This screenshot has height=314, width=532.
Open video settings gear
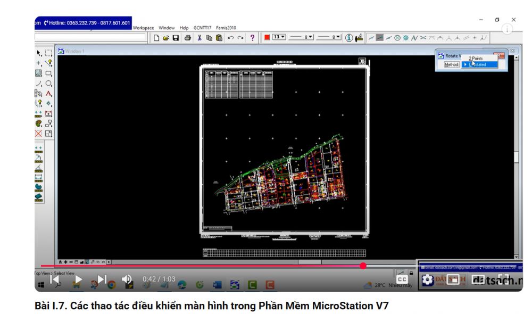pos(427,279)
